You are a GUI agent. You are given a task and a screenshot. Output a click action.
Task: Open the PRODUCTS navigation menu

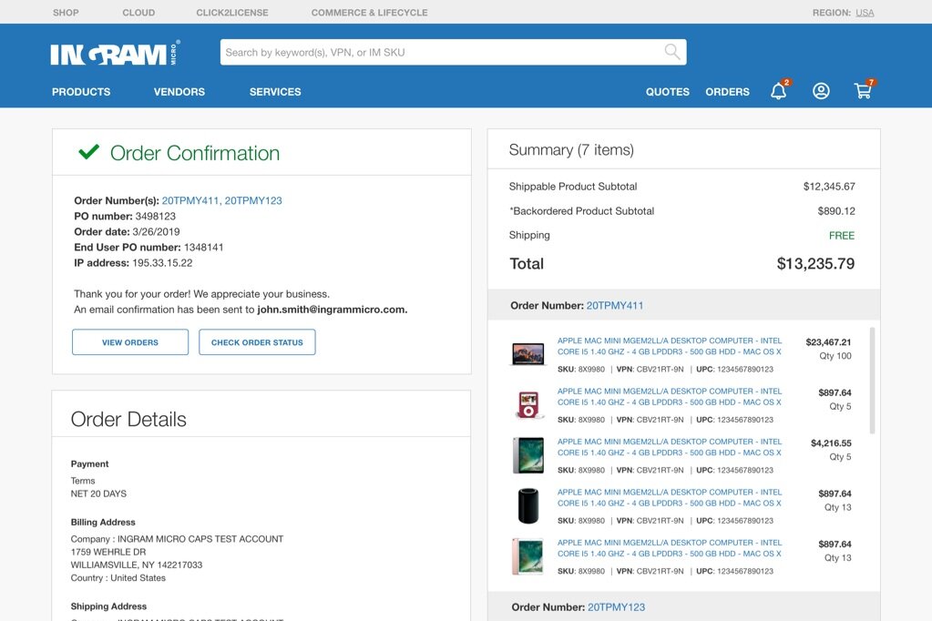[x=81, y=92]
